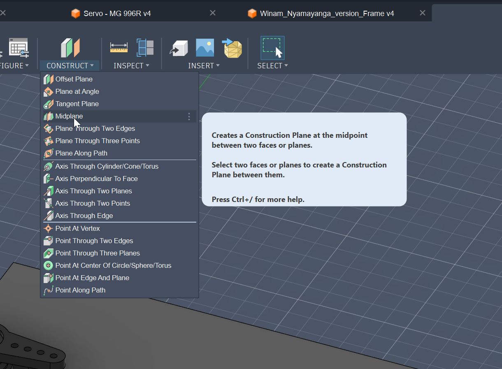Choose Point Along Path
This screenshot has height=369, width=502.
(119, 290)
